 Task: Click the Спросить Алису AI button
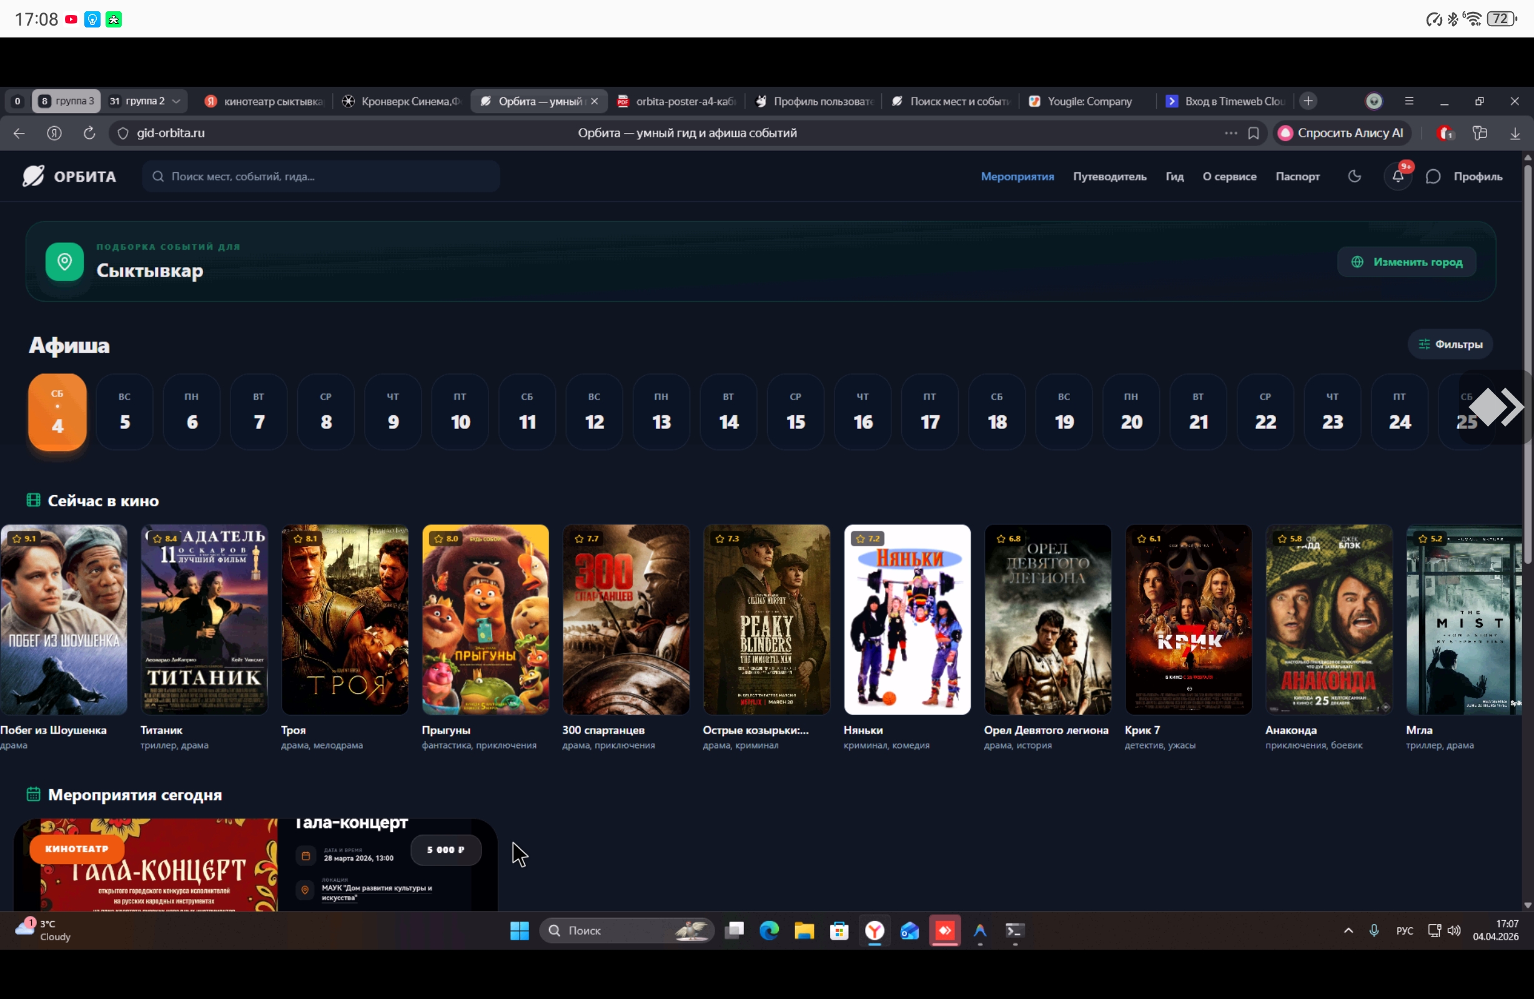[1342, 133]
